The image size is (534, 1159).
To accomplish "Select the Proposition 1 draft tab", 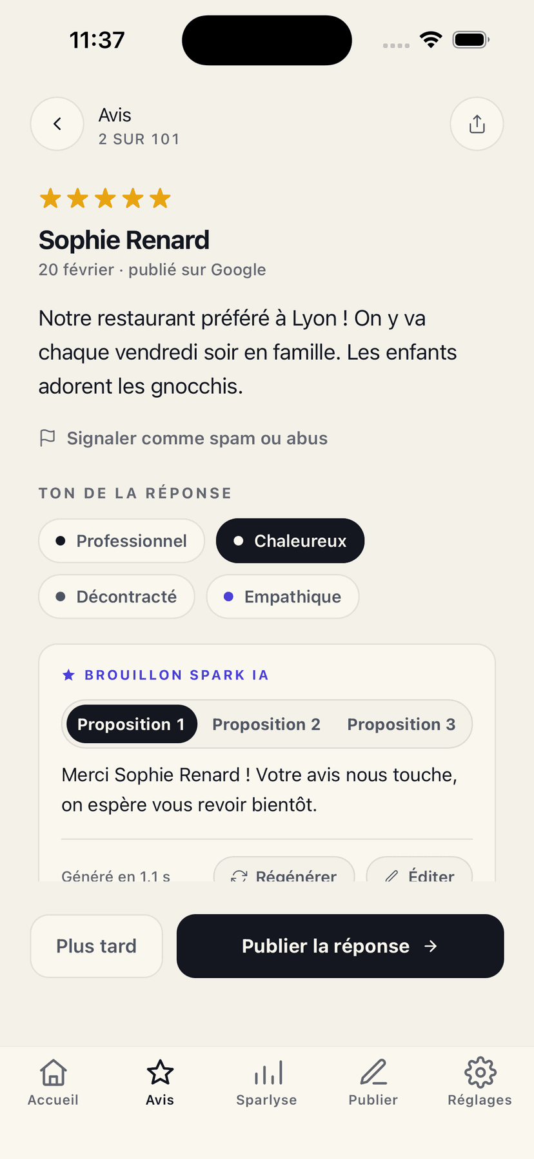I will tap(131, 724).
